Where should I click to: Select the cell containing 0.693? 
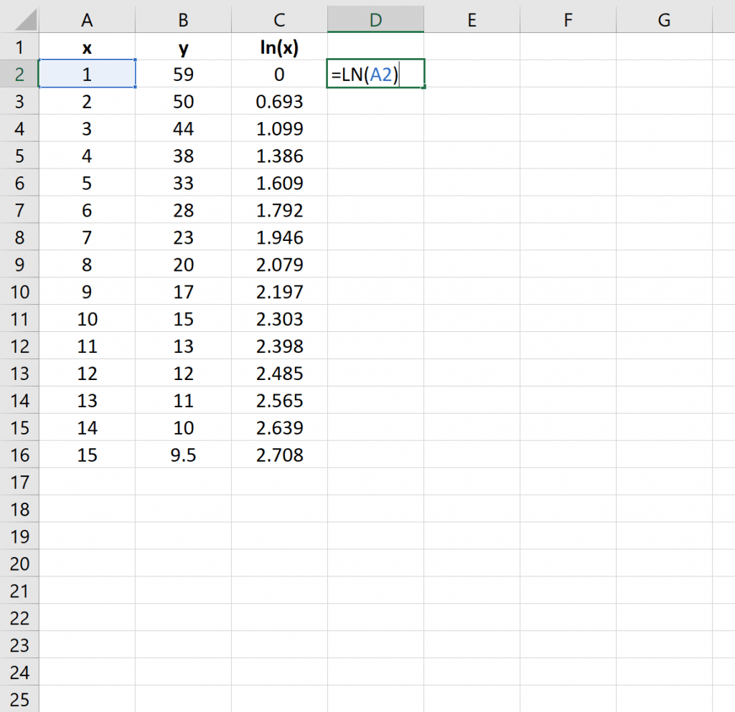[279, 101]
